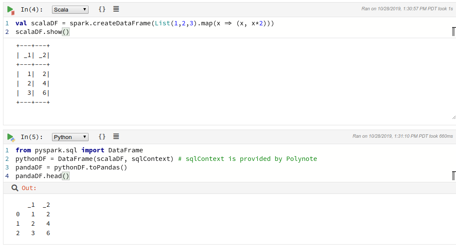Place cursor in the scalaDF.show() code line

[x=43, y=32]
